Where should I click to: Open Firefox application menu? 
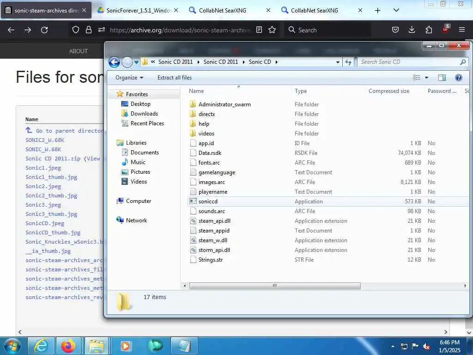pyautogui.click(x=462, y=30)
